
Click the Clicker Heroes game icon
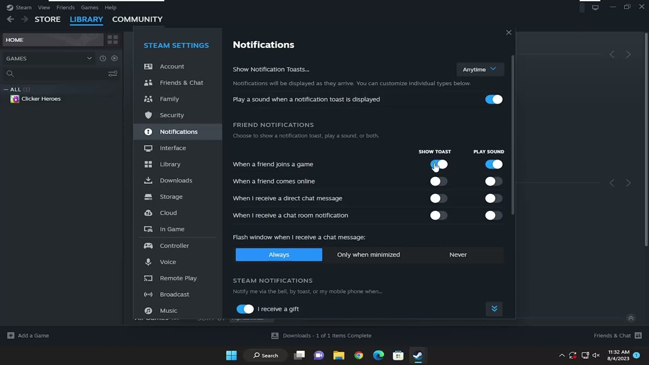(15, 99)
